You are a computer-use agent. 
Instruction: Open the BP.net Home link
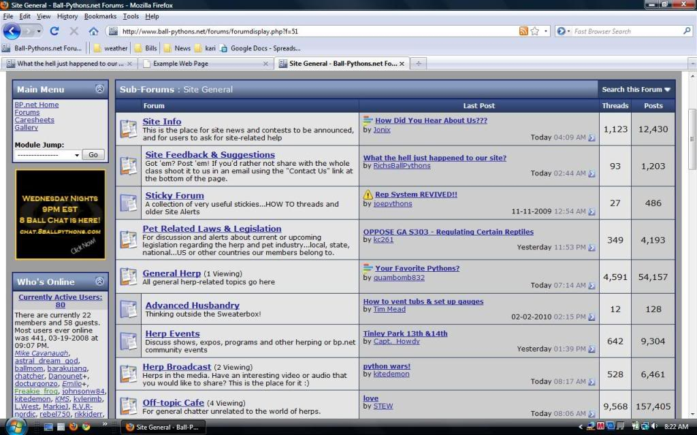(x=37, y=105)
